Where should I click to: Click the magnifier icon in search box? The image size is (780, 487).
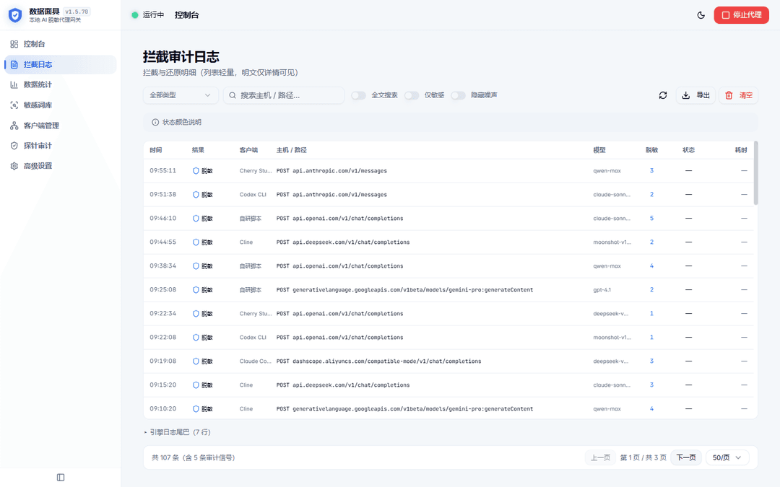tap(233, 95)
